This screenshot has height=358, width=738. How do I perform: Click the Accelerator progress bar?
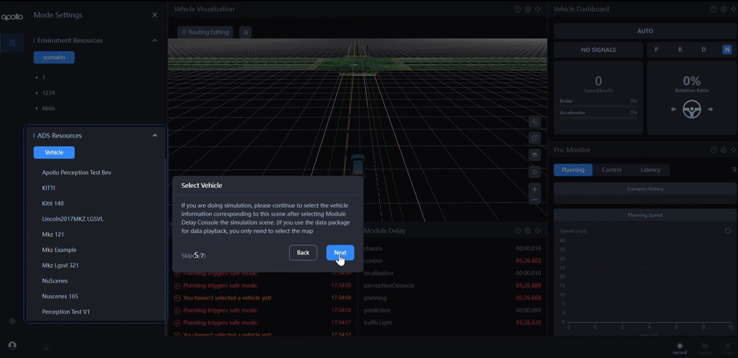pyautogui.click(x=599, y=118)
